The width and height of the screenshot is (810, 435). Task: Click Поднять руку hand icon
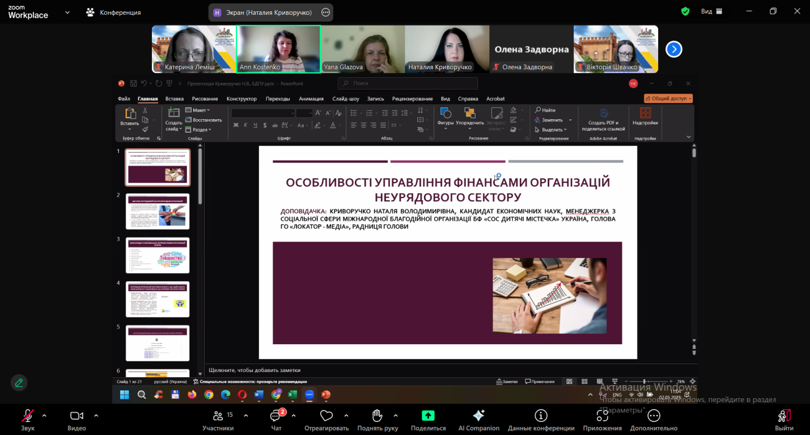(x=378, y=416)
